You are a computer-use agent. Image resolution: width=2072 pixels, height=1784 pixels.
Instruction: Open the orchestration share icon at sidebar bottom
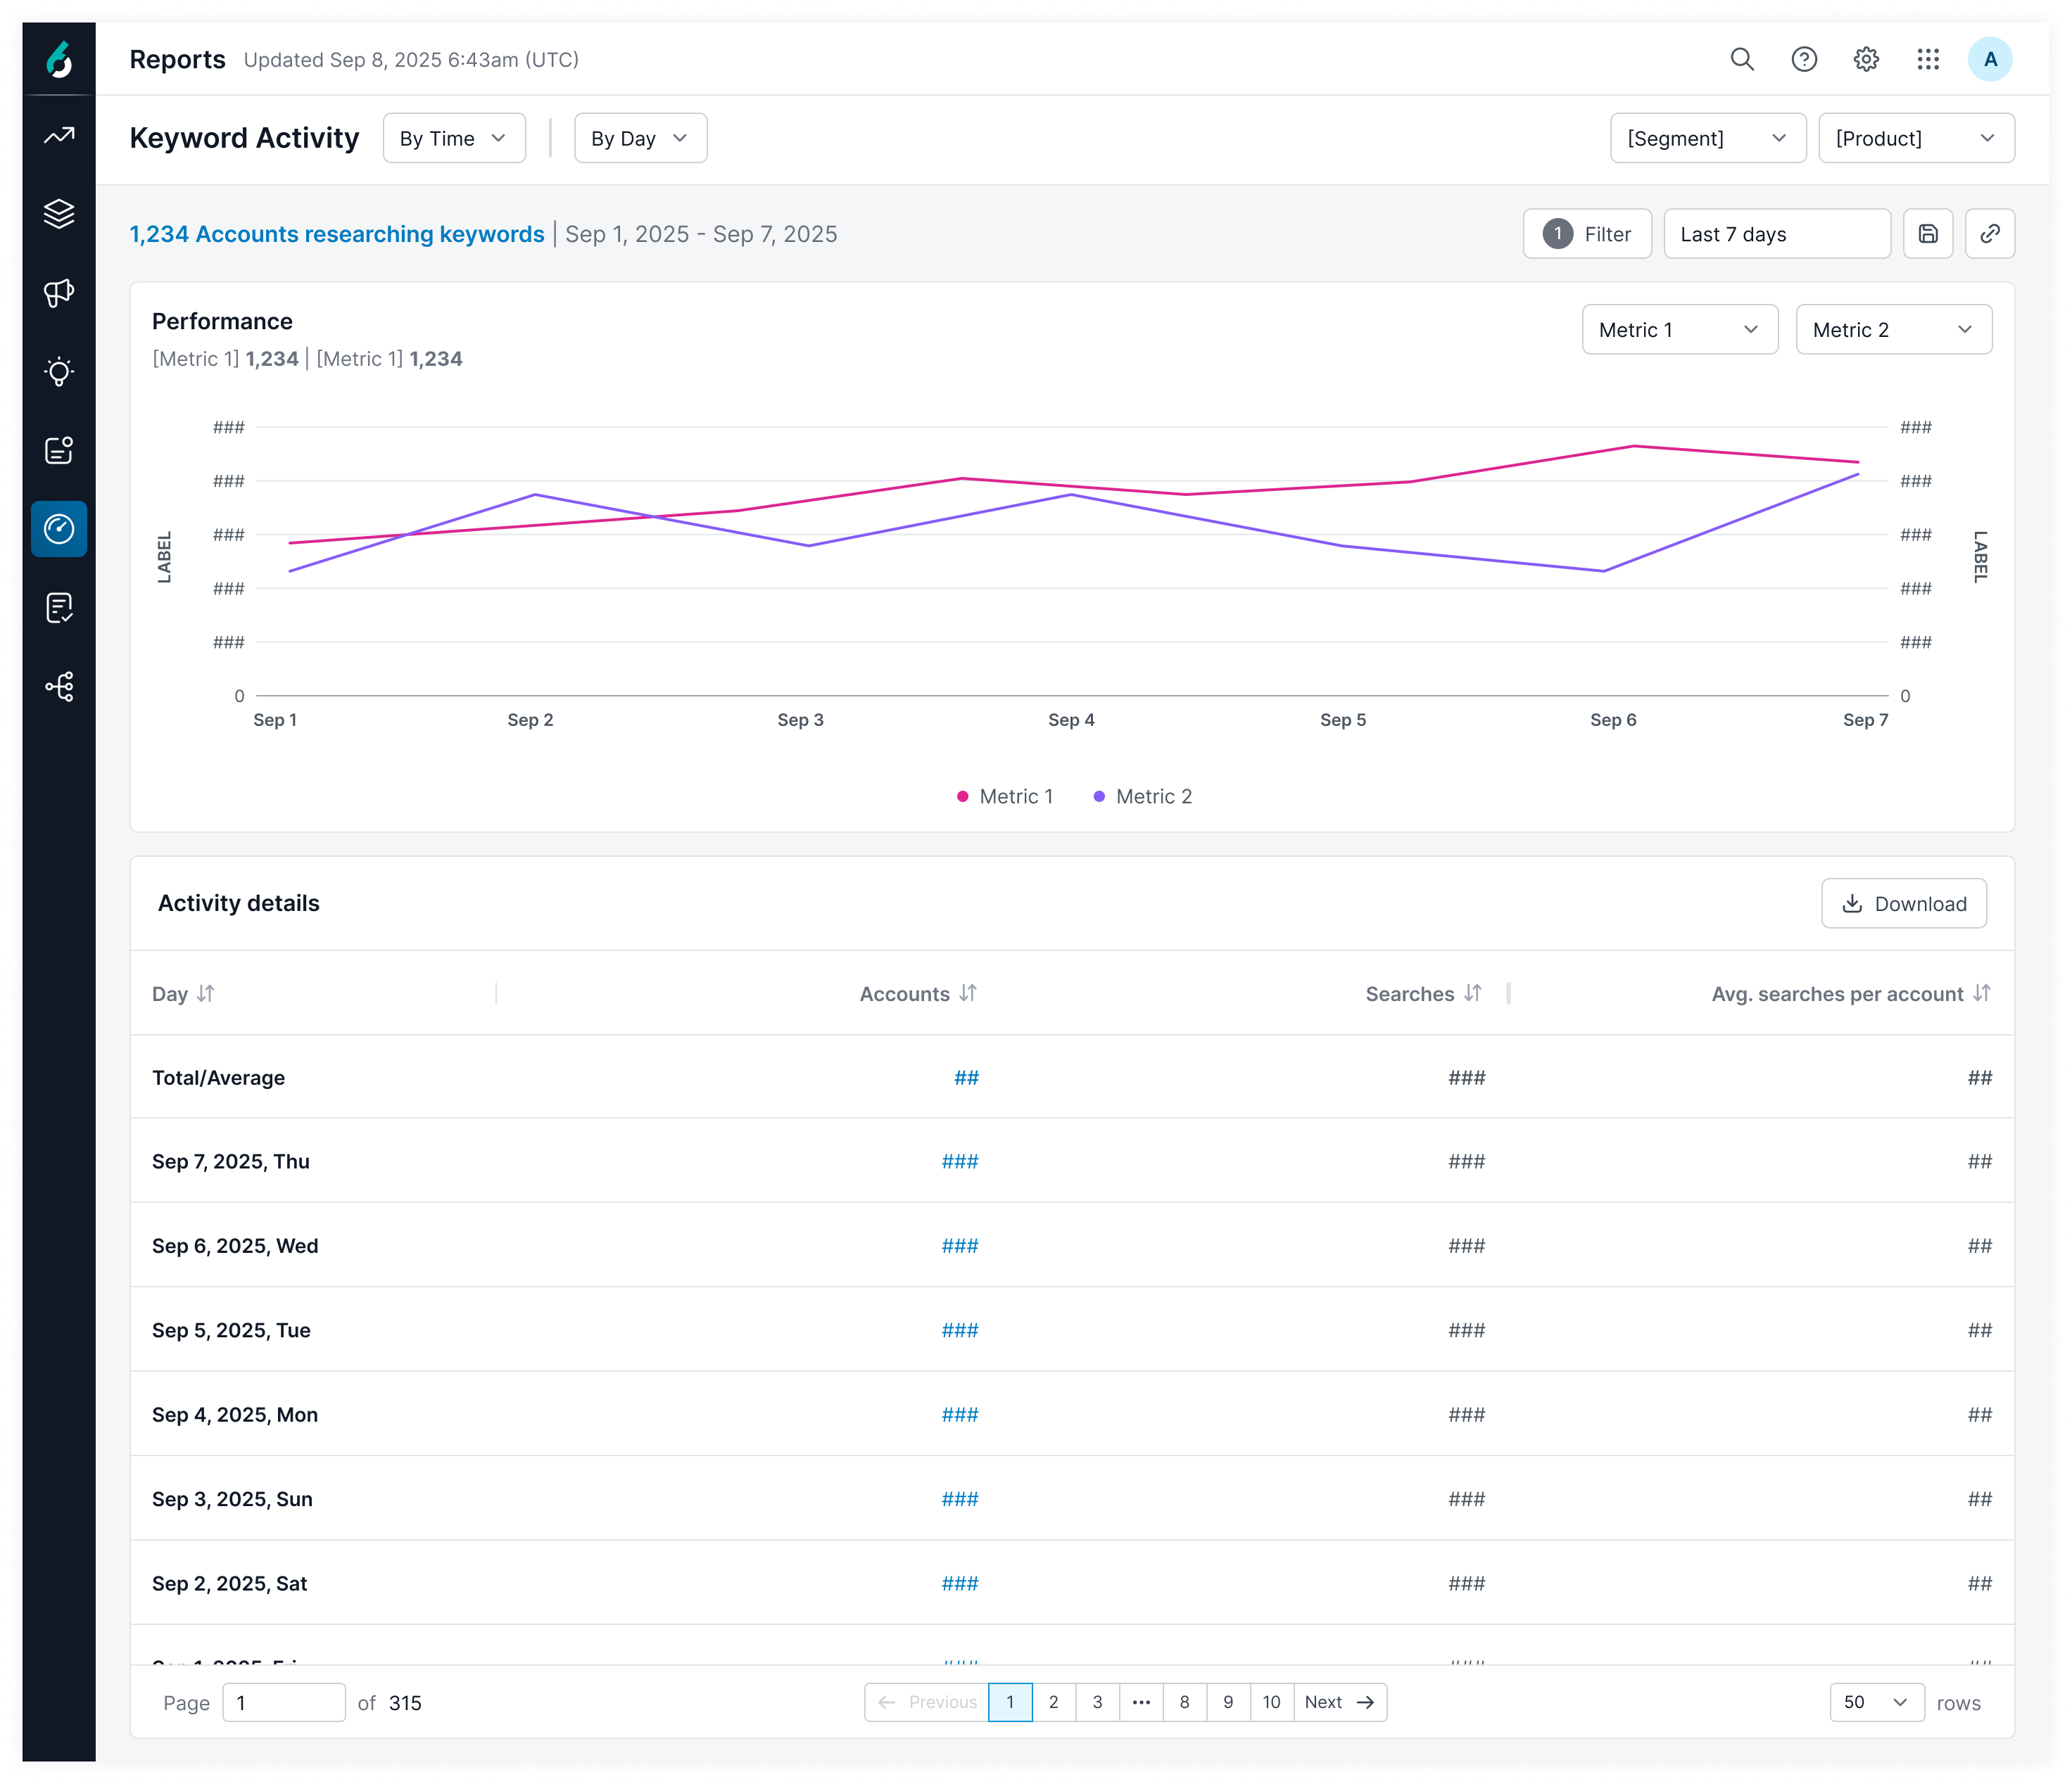pos(60,686)
